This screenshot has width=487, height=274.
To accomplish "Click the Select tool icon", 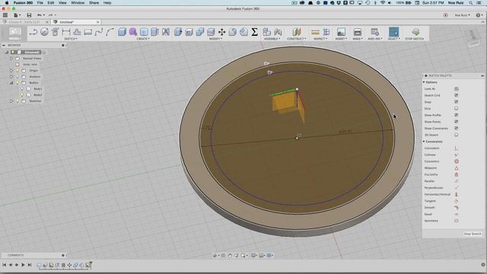I will 393,32.
